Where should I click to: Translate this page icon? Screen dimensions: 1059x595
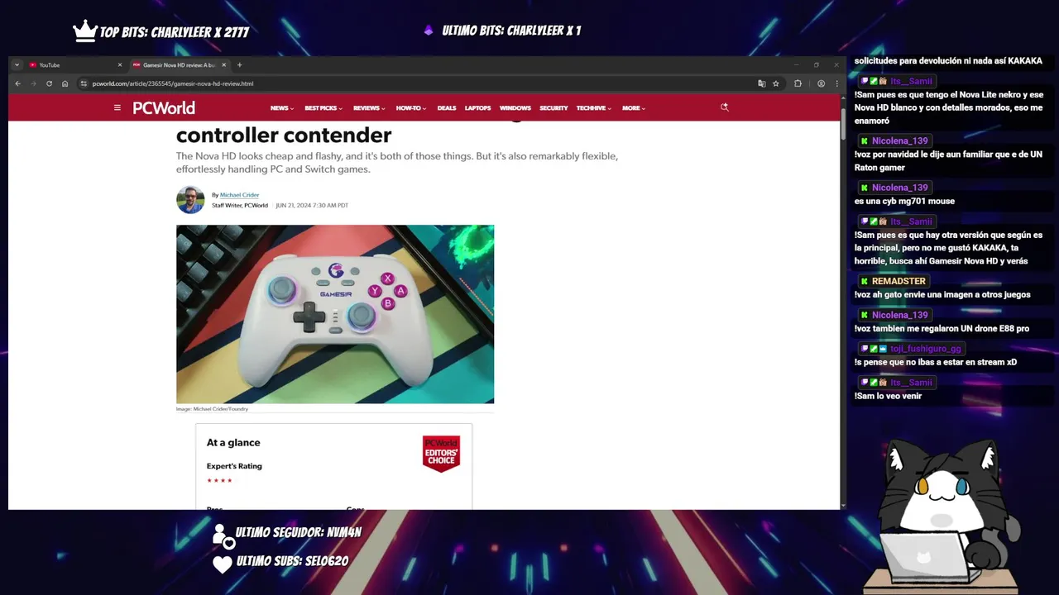pos(762,83)
